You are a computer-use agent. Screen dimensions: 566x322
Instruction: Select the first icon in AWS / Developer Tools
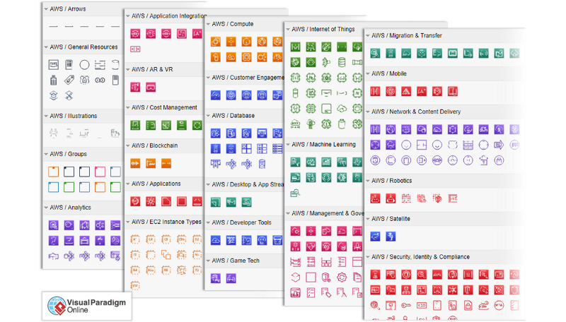point(215,240)
